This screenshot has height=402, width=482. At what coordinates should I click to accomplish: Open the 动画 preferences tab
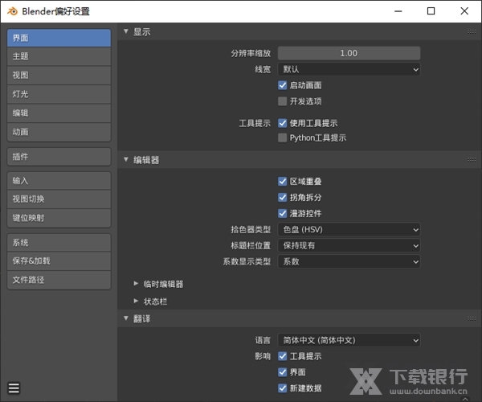click(x=59, y=132)
